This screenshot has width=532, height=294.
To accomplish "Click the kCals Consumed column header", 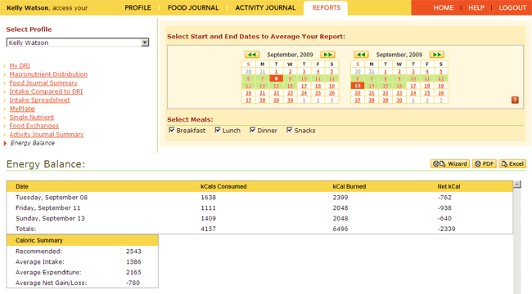I will click(223, 187).
